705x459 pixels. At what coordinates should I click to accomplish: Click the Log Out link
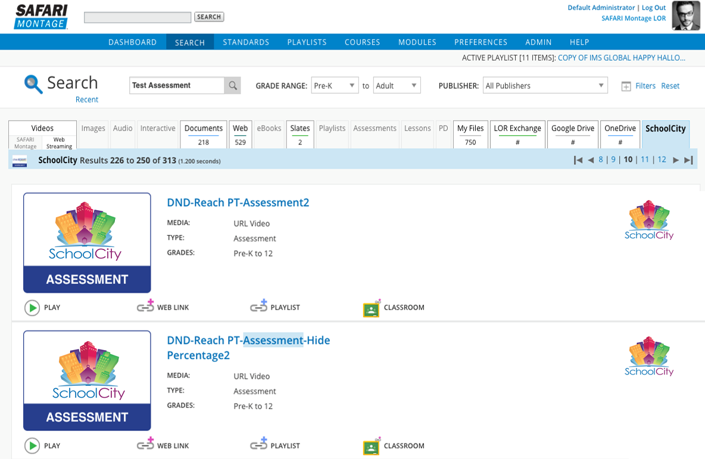pyautogui.click(x=654, y=8)
